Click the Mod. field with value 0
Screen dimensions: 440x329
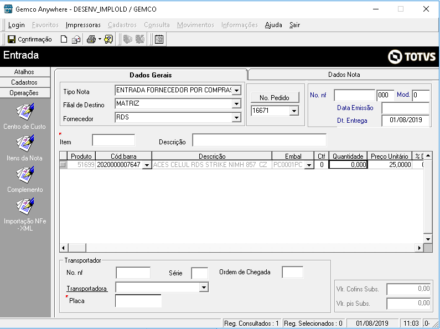[421, 95]
